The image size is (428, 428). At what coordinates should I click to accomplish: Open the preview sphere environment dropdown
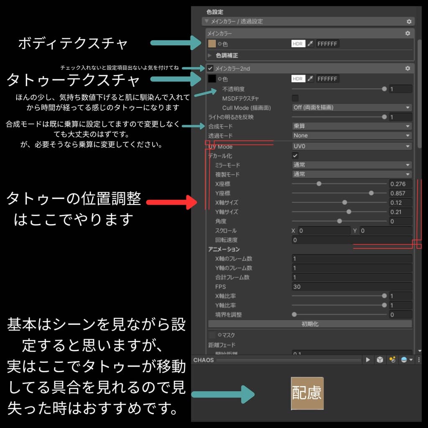[x=406, y=360]
